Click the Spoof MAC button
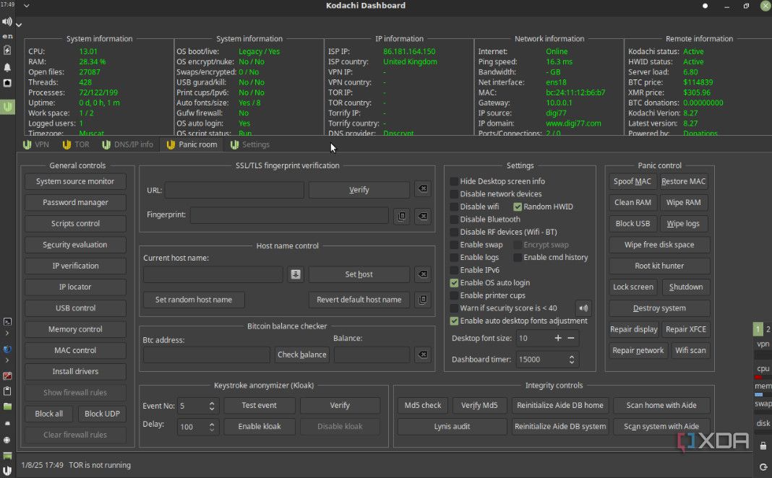This screenshot has height=478, width=772. [x=632, y=181]
